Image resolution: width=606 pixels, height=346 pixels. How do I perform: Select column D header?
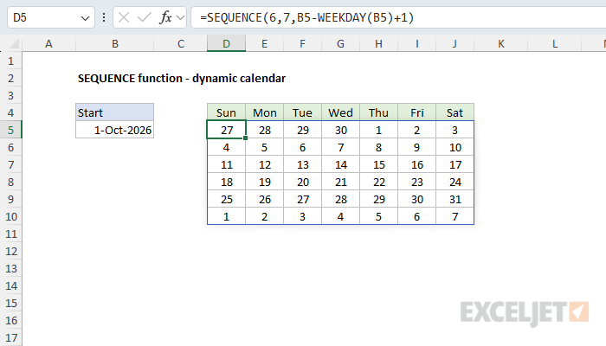[227, 43]
